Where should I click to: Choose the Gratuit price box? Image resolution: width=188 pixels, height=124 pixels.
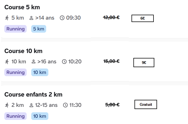coord(146,104)
